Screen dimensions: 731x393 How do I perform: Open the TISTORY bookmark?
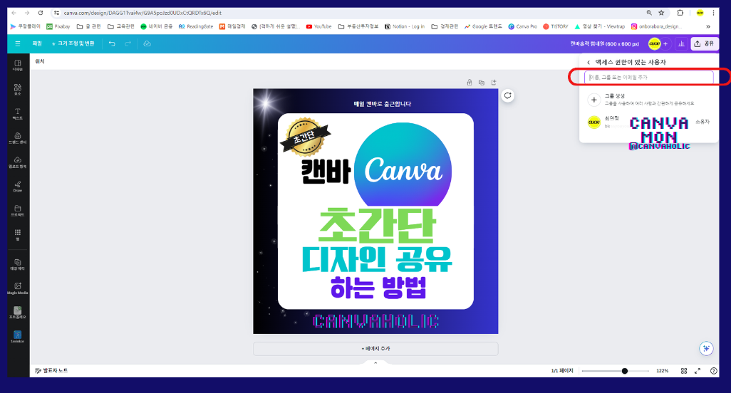[x=556, y=26]
